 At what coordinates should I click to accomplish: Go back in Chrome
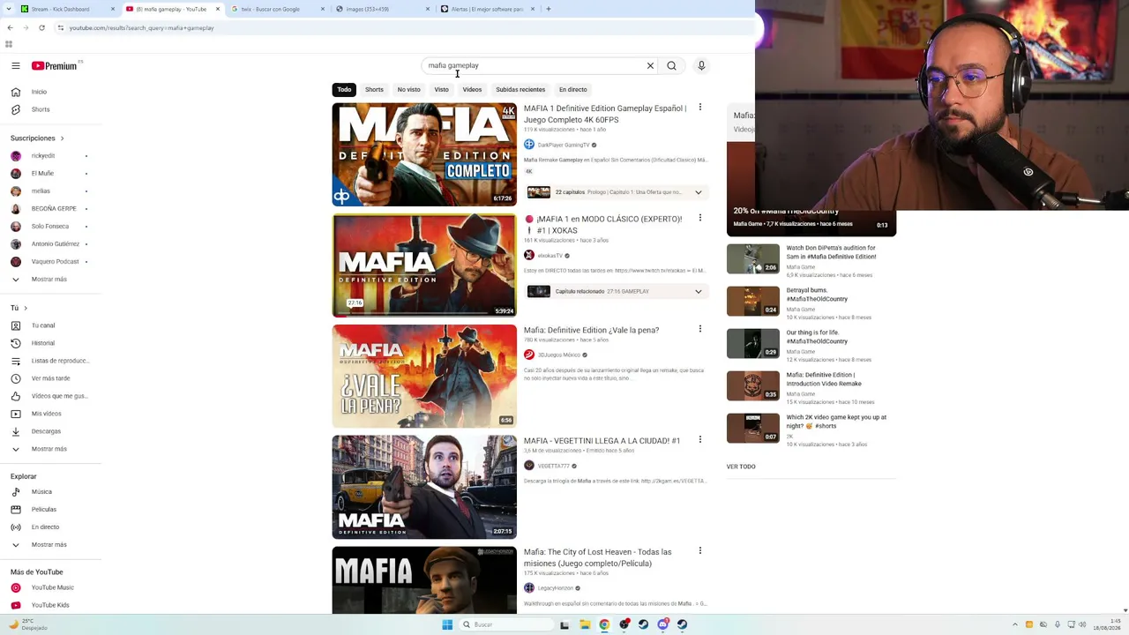coord(10,28)
